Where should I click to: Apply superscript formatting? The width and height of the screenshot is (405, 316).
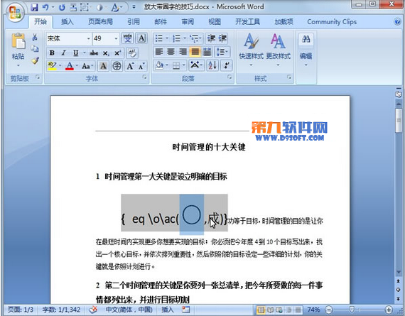coord(118,53)
